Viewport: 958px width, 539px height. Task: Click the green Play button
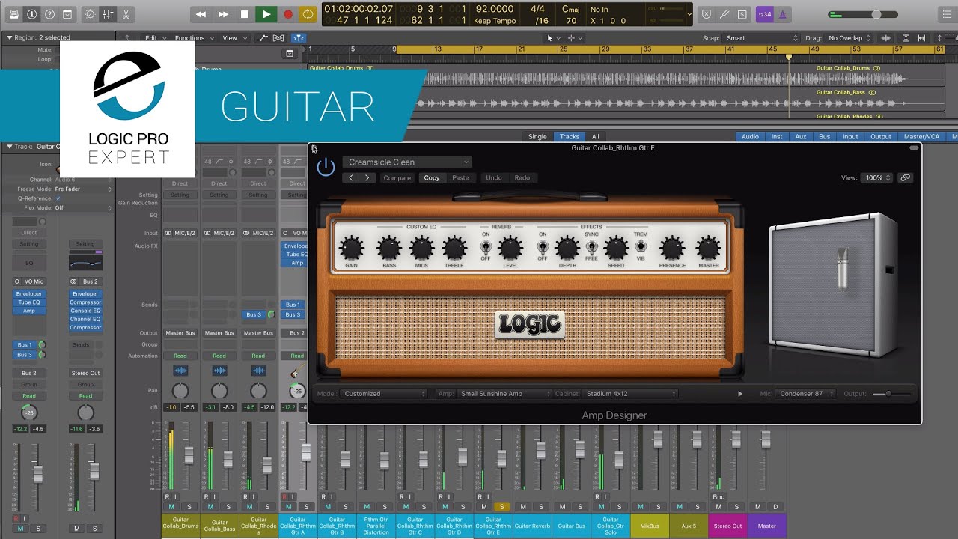coord(266,14)
